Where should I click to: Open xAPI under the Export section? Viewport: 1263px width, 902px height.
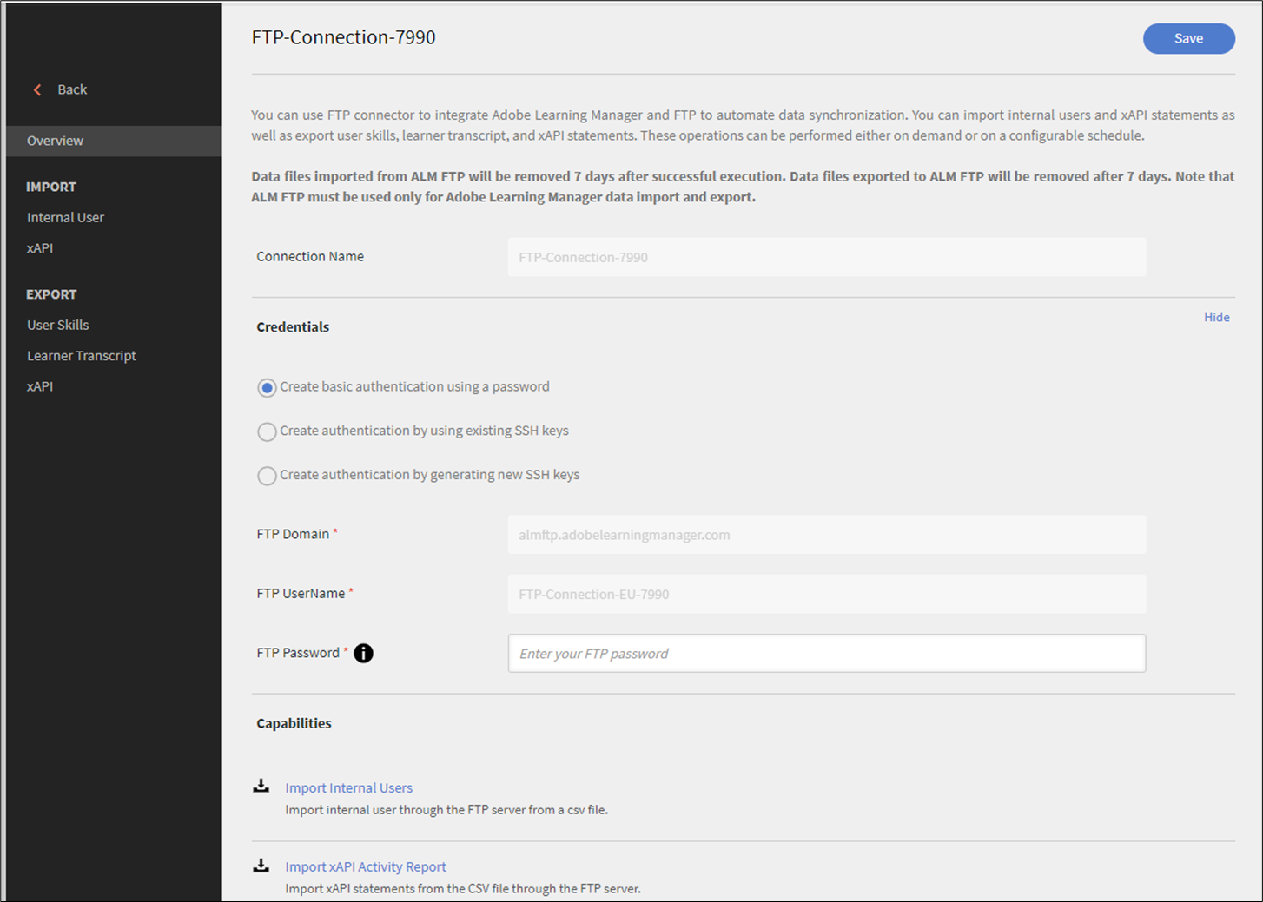(40, 386)
